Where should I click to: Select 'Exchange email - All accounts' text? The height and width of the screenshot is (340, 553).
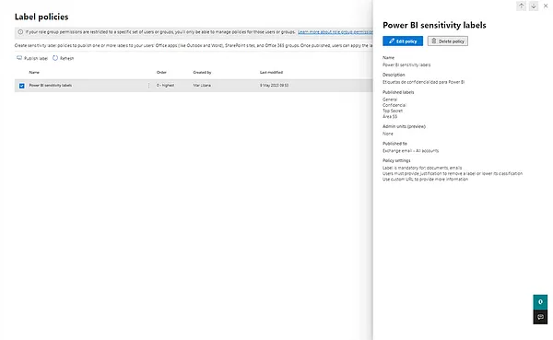pos(410,150)
